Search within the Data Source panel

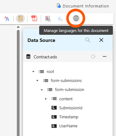pyautogui.click(x=88, y=40)
